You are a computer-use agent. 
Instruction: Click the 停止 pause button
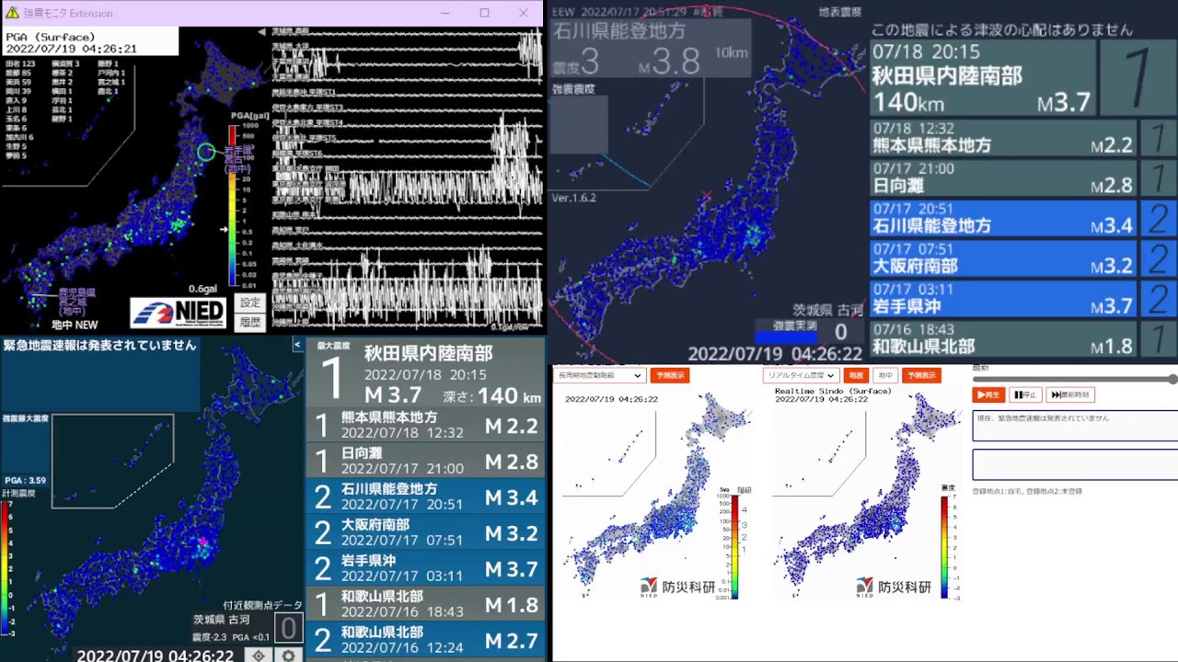1026,394
